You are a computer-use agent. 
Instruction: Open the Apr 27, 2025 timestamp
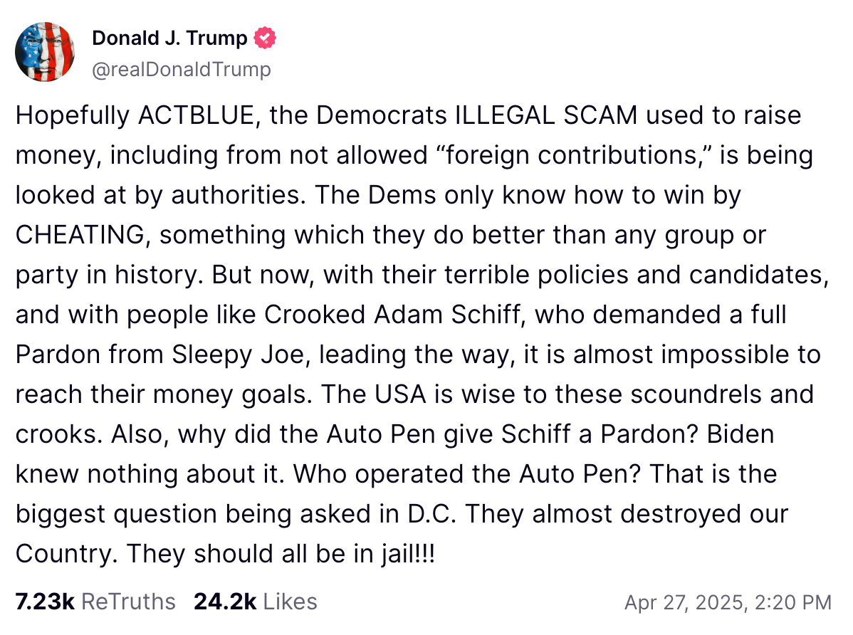tap(728, 602)
